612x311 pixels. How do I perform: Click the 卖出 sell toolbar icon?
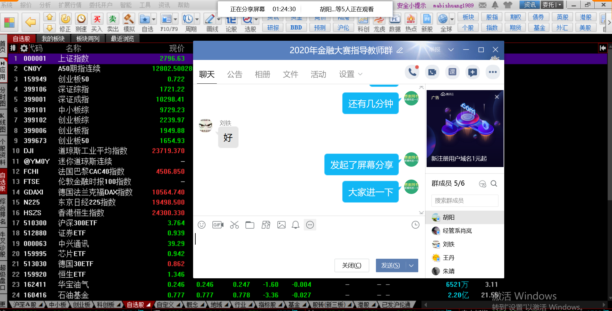pos(113,22)
